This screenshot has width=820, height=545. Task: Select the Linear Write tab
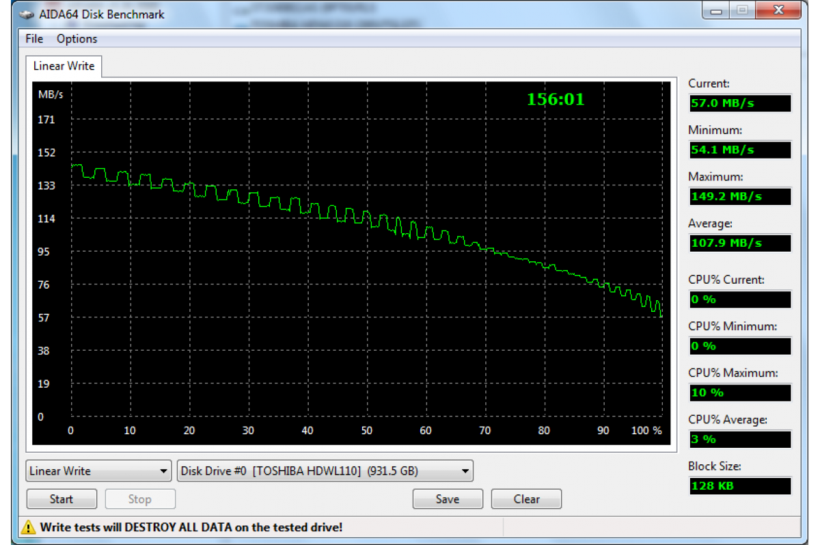(64, 66)
